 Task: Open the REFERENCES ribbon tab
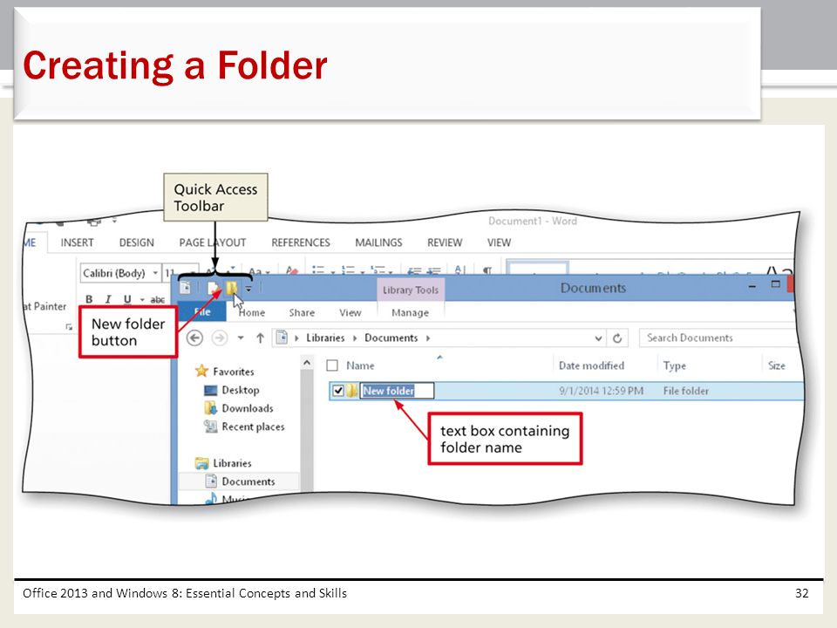click(301, 242)
